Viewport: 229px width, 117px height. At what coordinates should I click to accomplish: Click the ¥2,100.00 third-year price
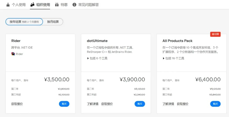pos(64,94)
